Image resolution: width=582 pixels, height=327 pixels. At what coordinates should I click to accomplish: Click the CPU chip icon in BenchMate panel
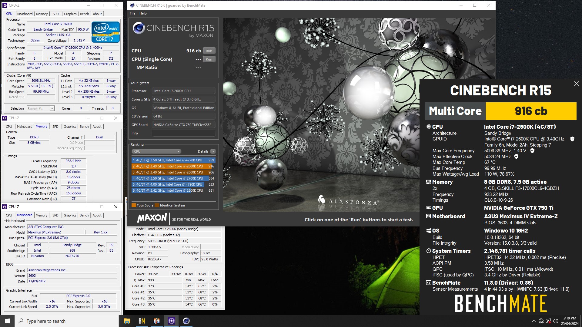428,127
